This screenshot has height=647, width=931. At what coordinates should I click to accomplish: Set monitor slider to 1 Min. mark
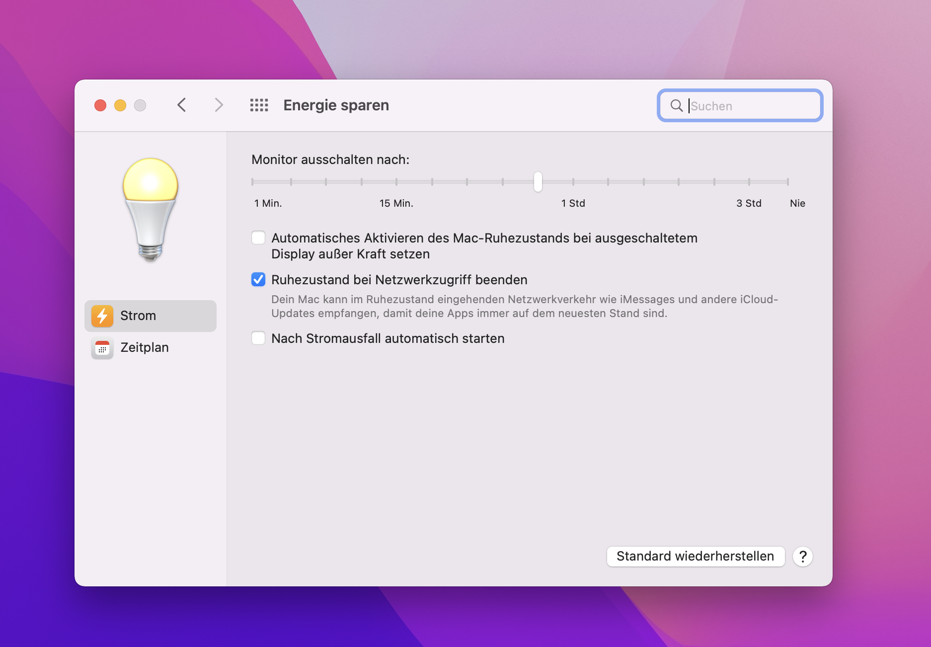click(x=252, y=182)
